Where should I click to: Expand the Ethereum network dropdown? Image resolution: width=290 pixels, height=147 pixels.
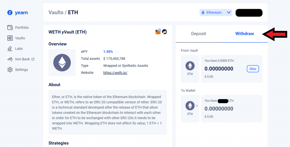(x=216, y=12)
